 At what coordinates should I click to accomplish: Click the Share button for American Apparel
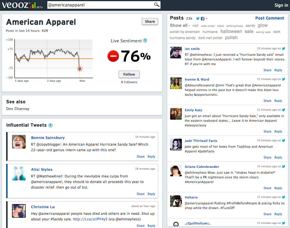coord(150,21)
